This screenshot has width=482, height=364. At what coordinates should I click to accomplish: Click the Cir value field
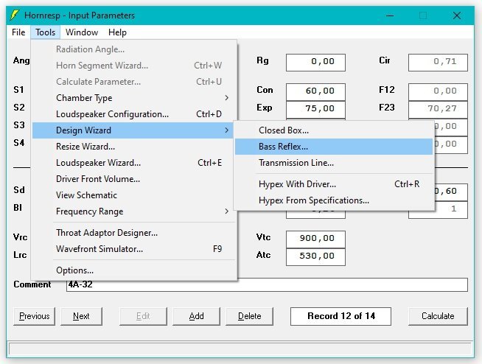point(438,63)
